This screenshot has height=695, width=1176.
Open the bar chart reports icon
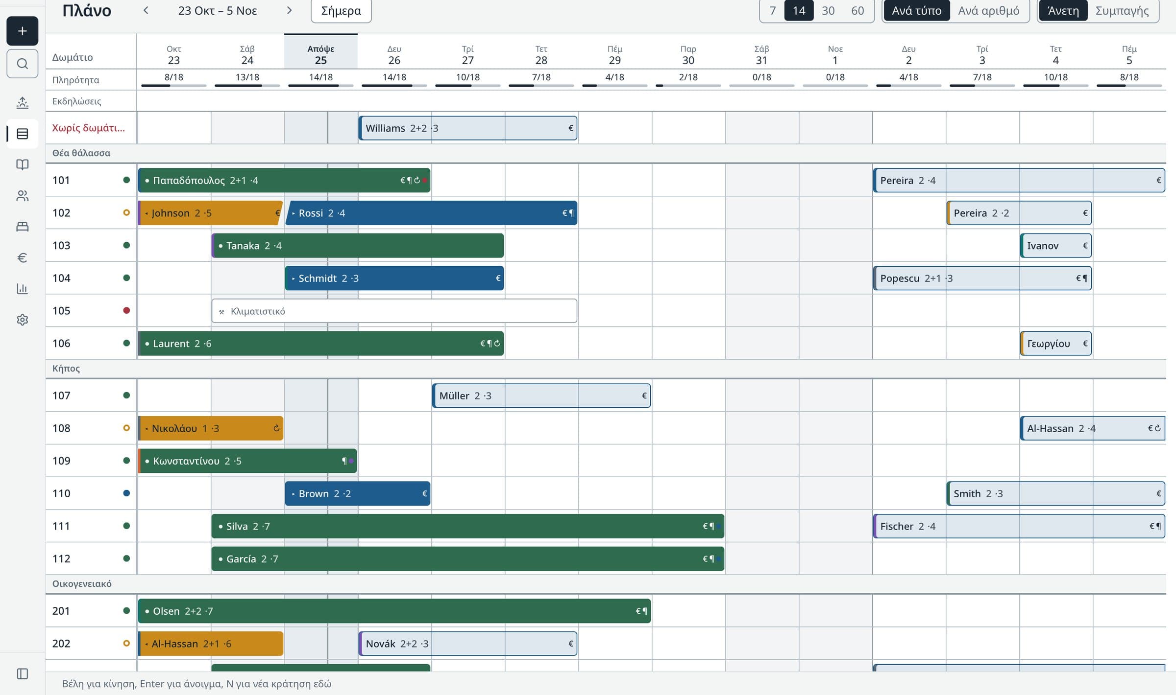22,289
